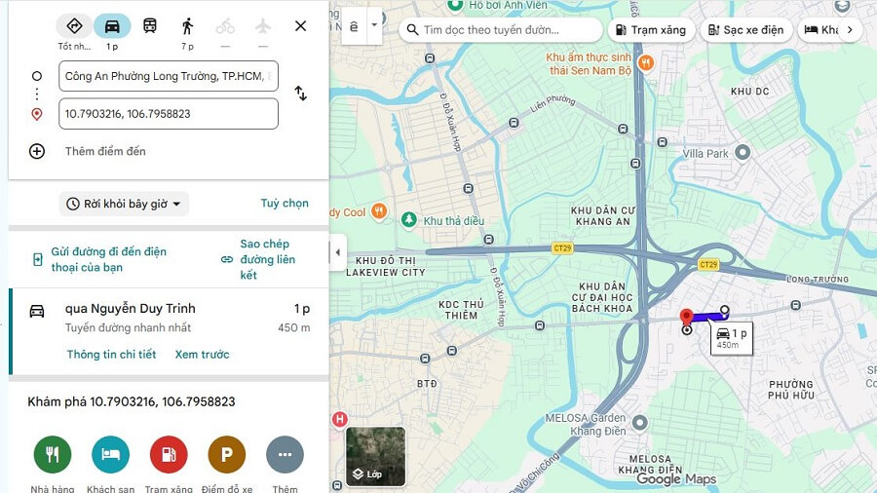This screenshot has width=877, height=493.
Task: Swap starting point and destination
Action: [300, 93]
